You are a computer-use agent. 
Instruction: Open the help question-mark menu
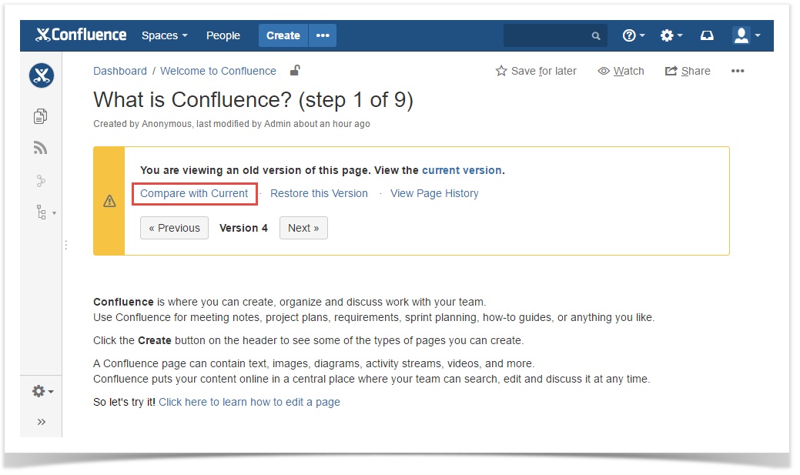[633, 35]
